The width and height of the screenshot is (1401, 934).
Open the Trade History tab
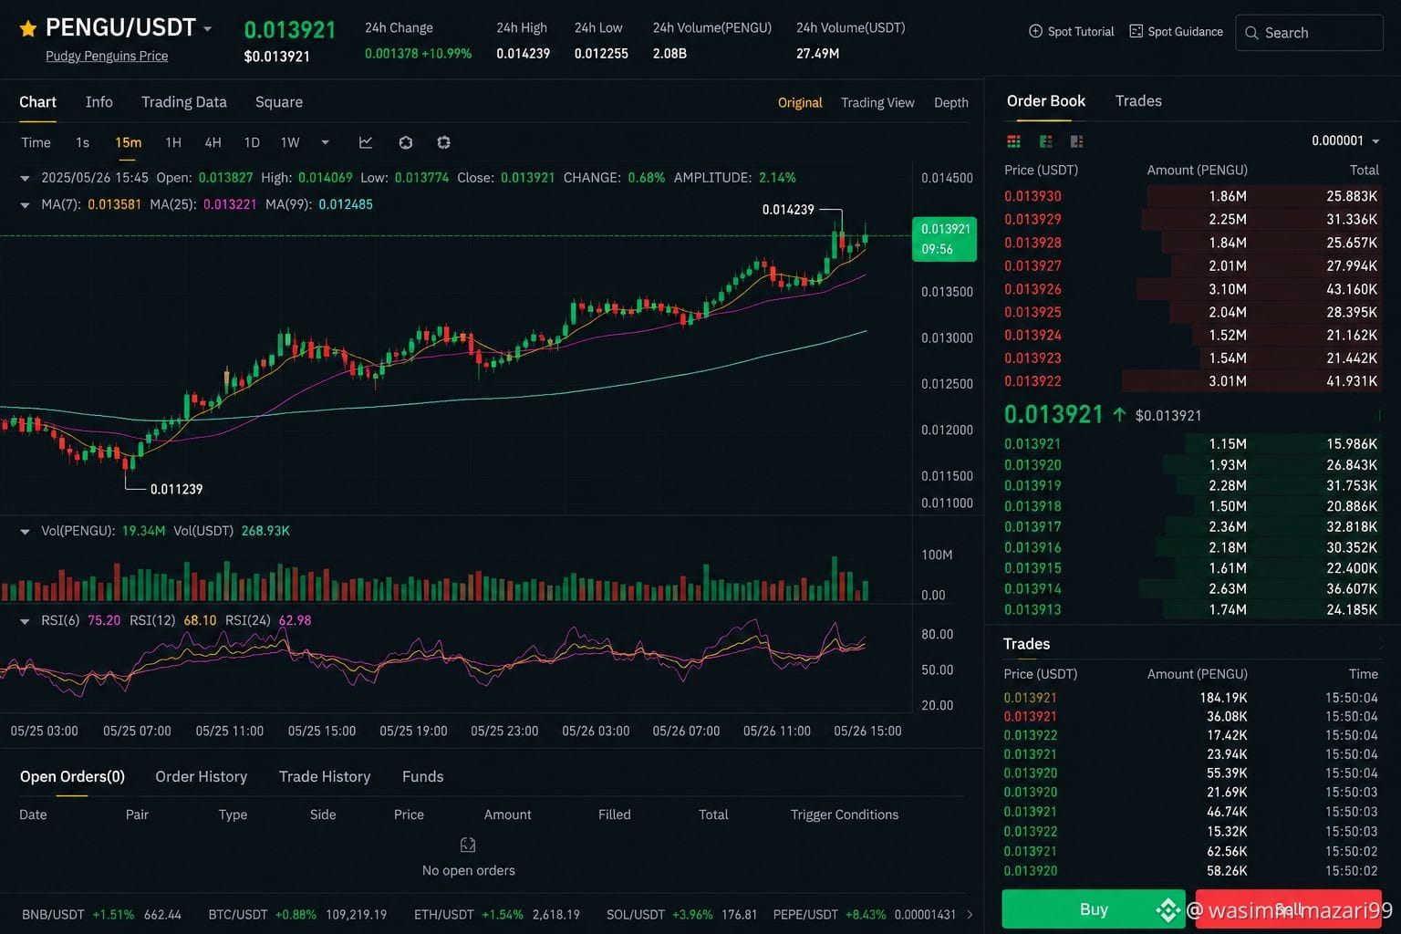(x=325, y=777)
